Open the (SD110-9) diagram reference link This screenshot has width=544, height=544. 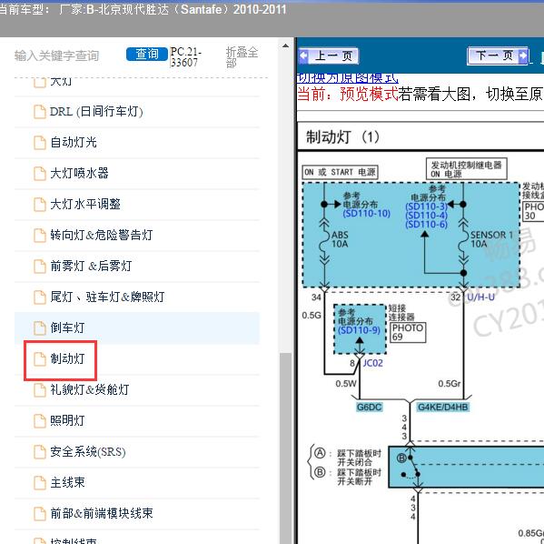(360, 330)
